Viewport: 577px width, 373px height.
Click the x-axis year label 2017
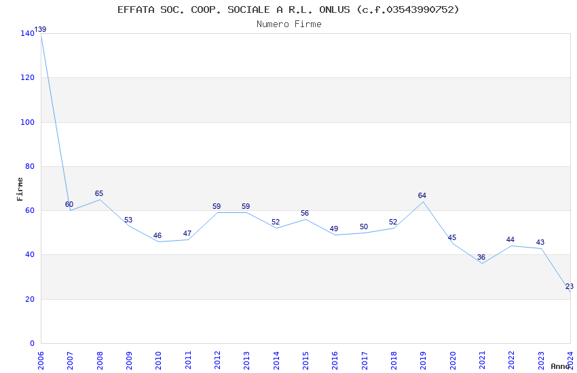365,361
